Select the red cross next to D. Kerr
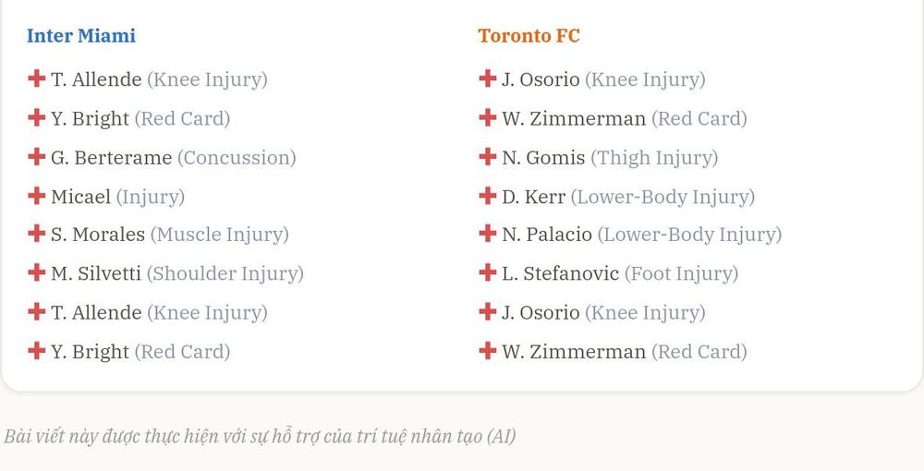The width and height of the screenshot is (924, 471). coord(487,196)
